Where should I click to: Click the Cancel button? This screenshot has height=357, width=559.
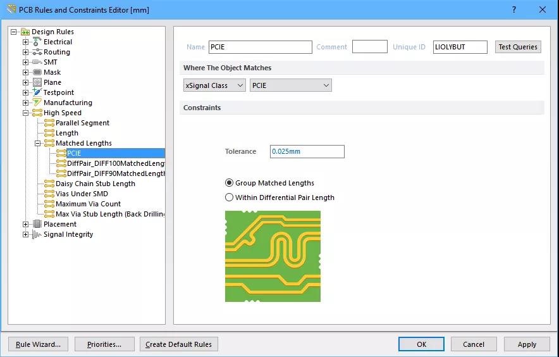point(474,344)
